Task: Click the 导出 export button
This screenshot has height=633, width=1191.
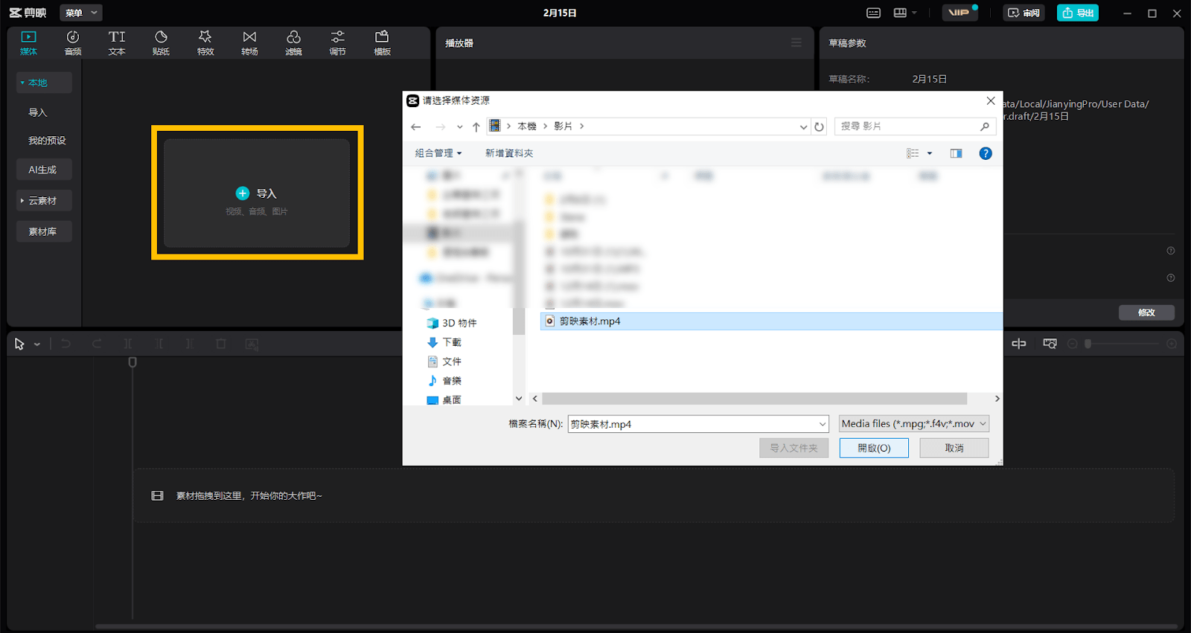Action: tap(1077, 13)
